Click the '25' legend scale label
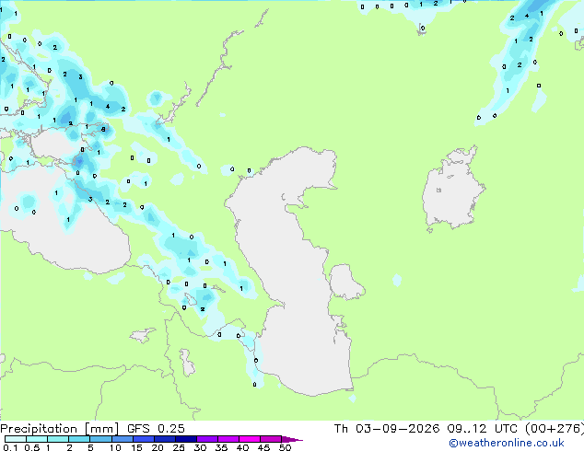The image size is (584, 451). pyautogui.click(x=179, y=447)
